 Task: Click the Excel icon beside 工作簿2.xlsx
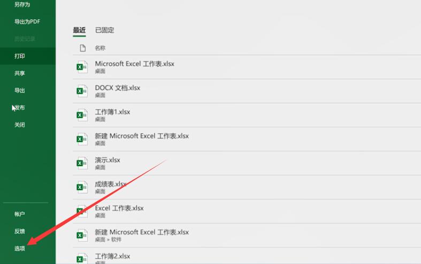point(82,259)
